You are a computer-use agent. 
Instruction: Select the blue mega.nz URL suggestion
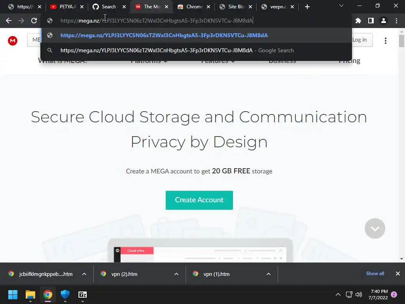click(x=196, y=35)
